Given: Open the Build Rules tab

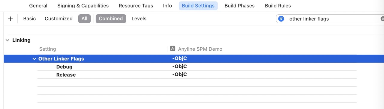Looking at the screenshot, I should coord(278,6).
